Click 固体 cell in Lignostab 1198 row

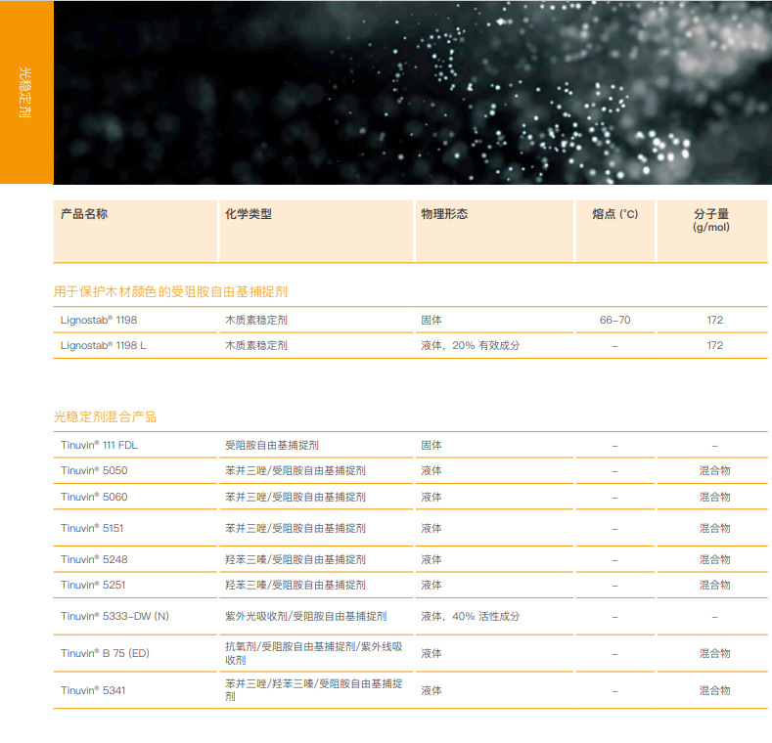431,320
